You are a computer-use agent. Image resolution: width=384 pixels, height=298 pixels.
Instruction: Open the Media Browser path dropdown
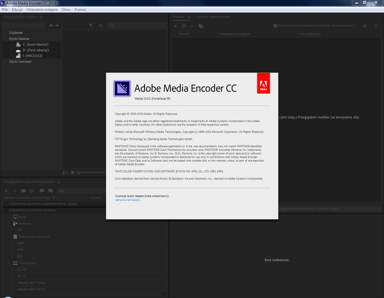[23, 25]
